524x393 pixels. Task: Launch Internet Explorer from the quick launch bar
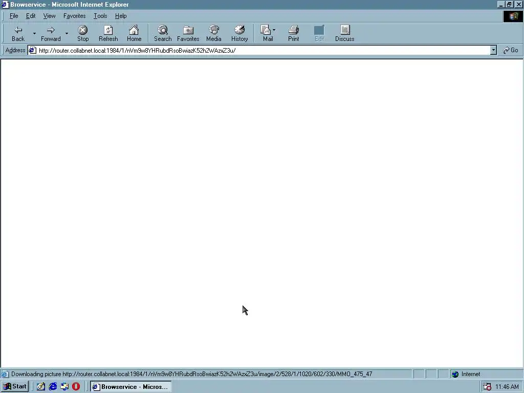tap(53, 387)
